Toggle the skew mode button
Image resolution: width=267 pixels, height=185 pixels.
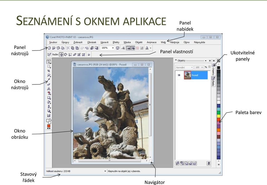click(x=75, y=54)
